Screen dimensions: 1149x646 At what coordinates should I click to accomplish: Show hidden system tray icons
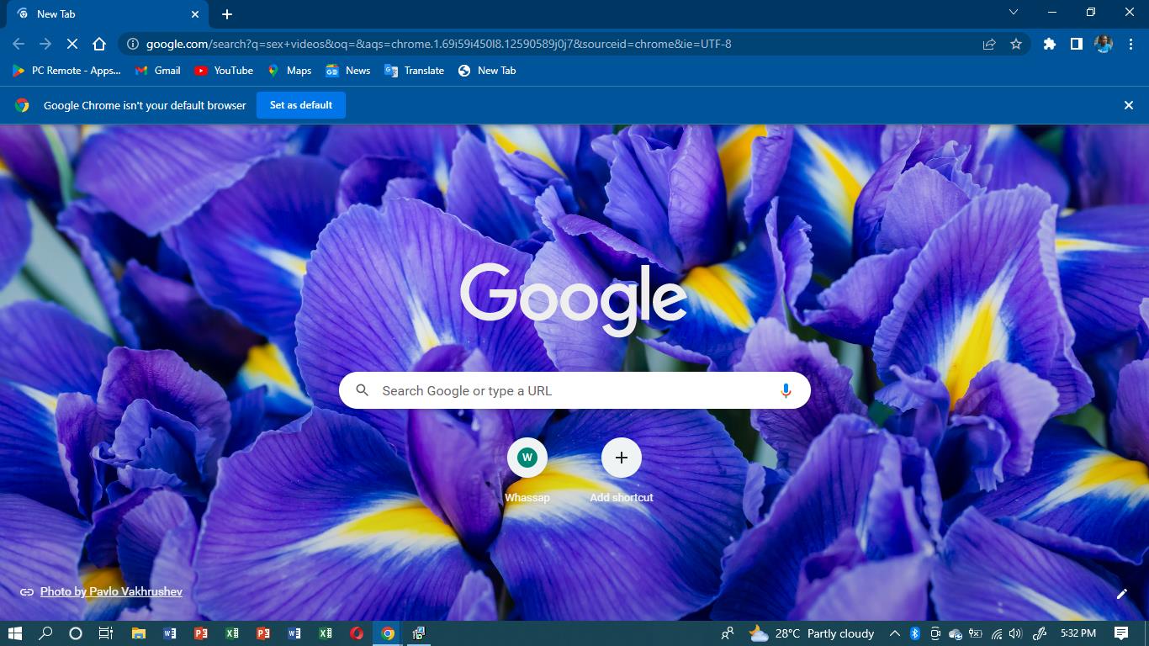tap(894, 633)
